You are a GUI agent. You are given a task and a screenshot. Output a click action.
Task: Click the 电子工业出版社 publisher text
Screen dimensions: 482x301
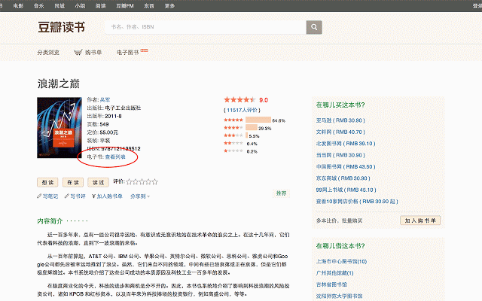click(x=123, y=108)
